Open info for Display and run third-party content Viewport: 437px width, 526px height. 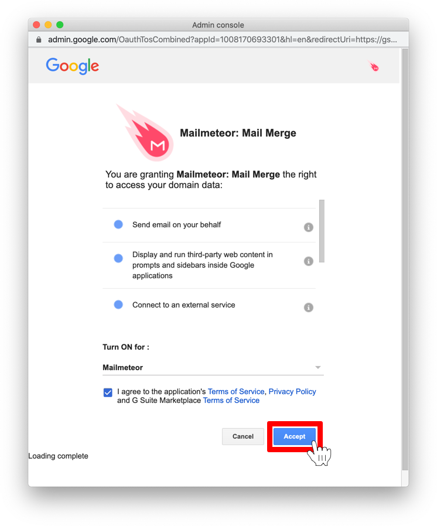point(308,261)
